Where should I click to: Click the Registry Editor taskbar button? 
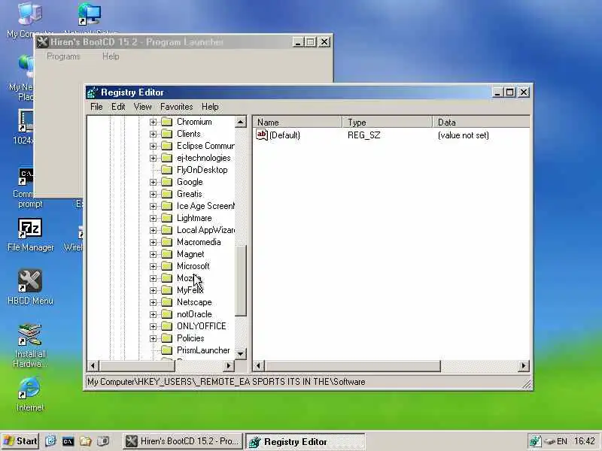305,442
